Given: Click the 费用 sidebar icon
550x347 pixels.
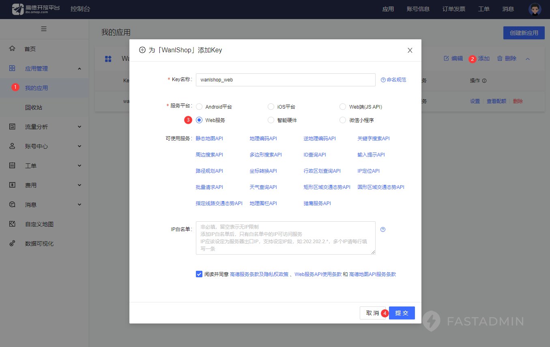Looking at the screenshot, I should click(x=12, y=185).
